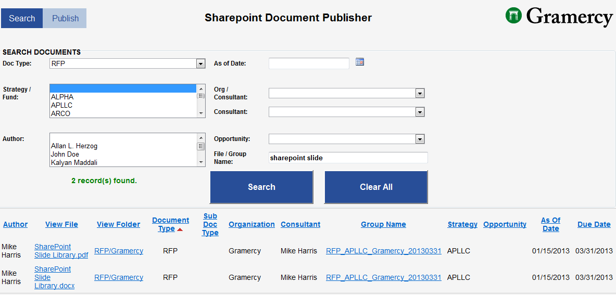Click the Strategy / Fund scrollbar thumb
Image resolution: width=616 pixels, height=295 pixels.
point(201,96)
